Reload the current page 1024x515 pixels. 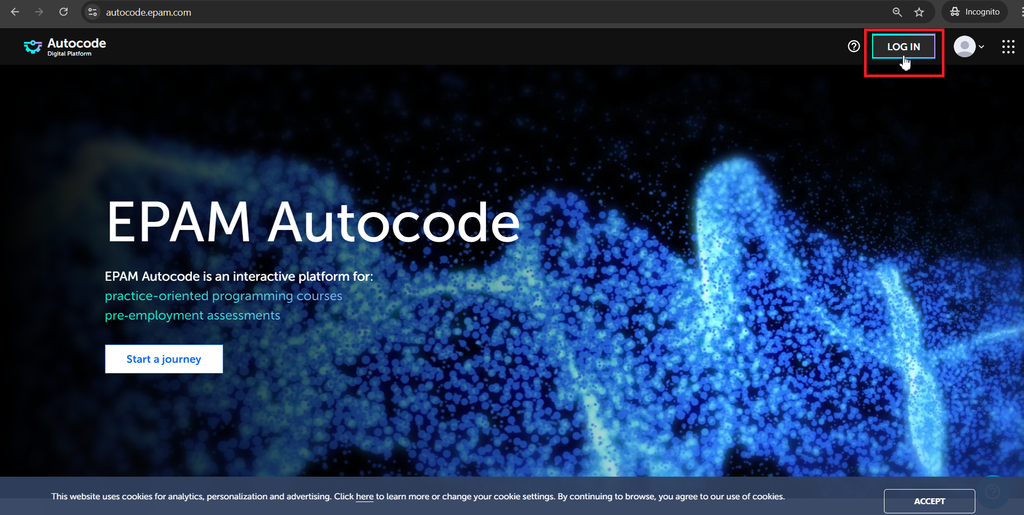point(63,11)
